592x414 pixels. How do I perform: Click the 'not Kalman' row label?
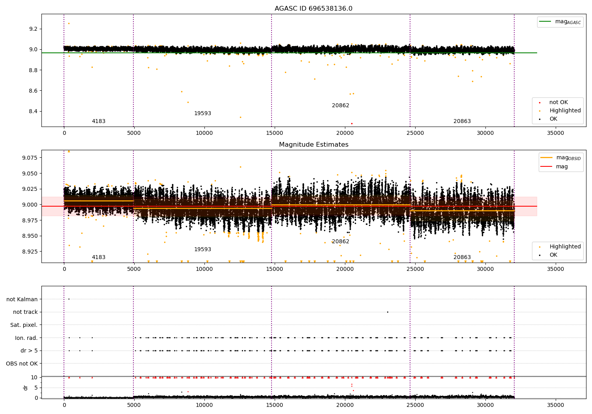coord(22,299)
